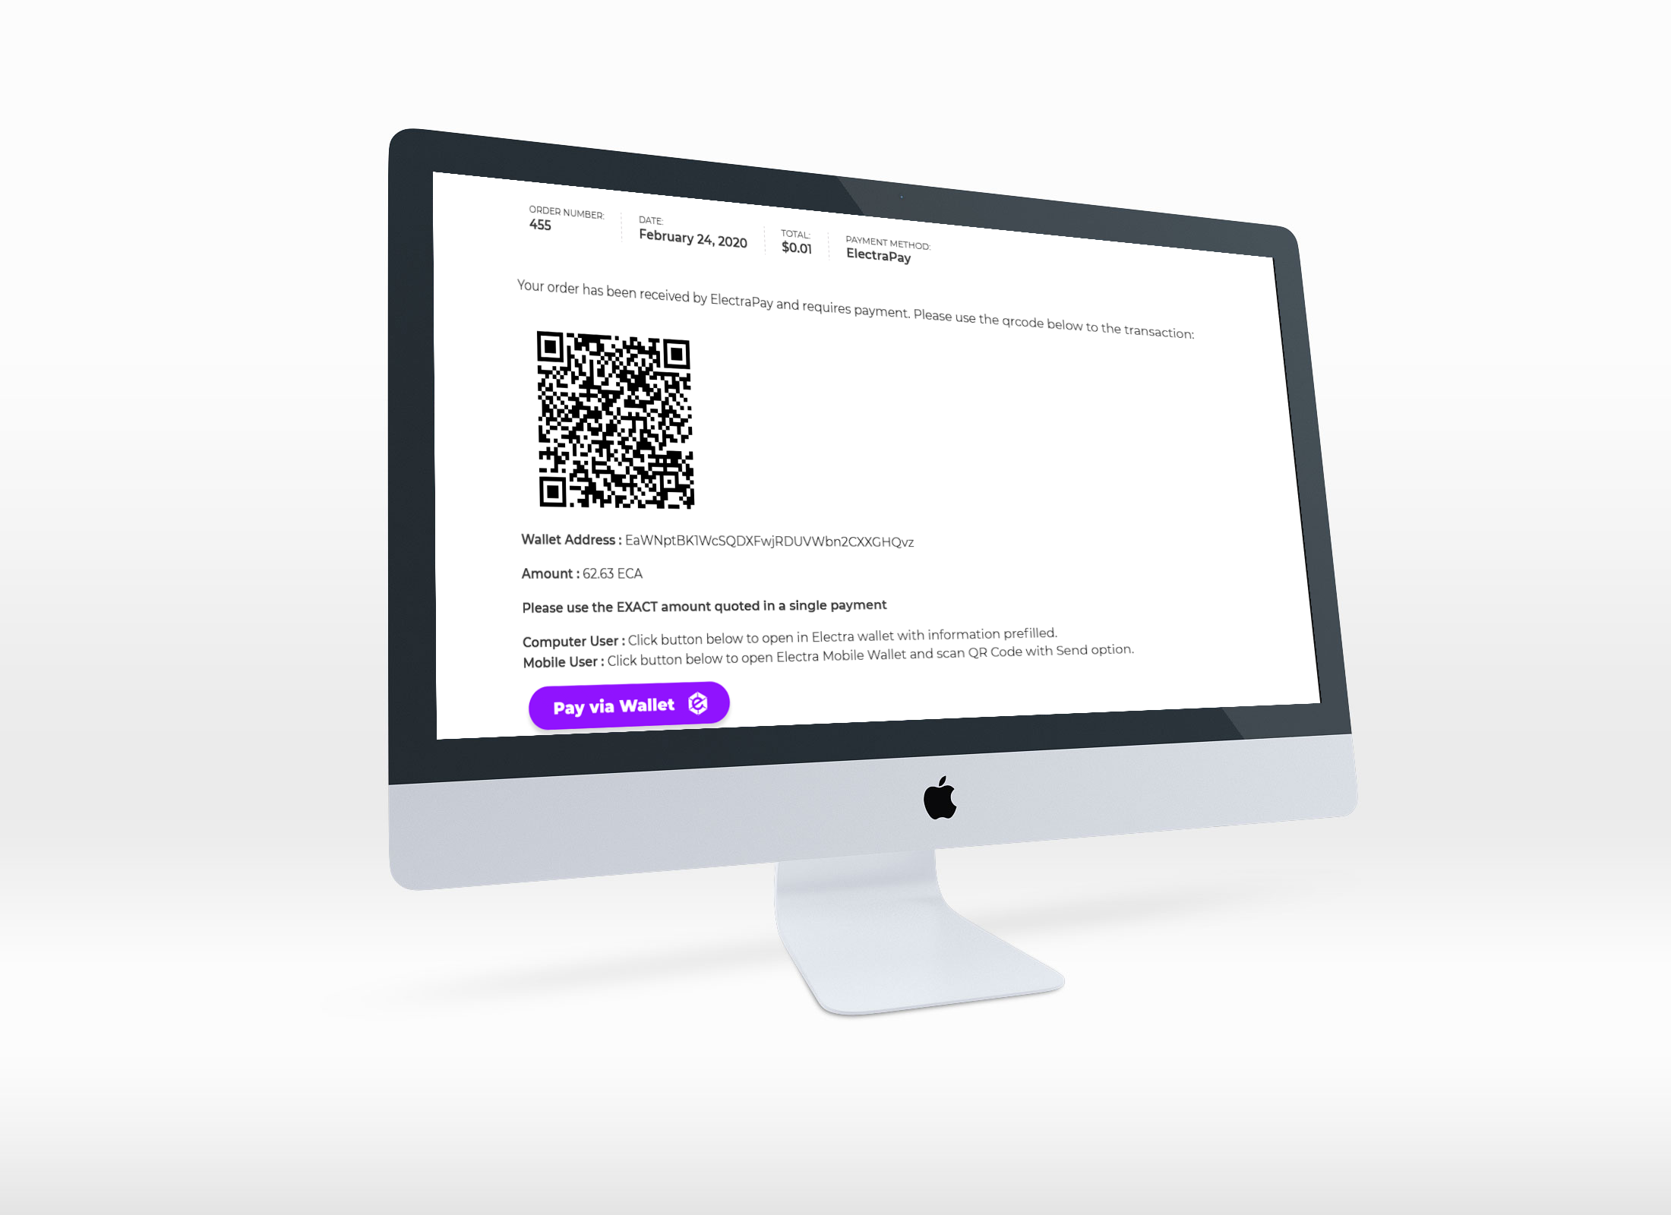Click the Electra logo icon in the button
Screen dimensions: 1671x1215
698,703
